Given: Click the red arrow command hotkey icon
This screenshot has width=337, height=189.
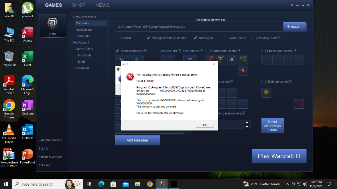Looking at the screenshot, I should (210, 59).
